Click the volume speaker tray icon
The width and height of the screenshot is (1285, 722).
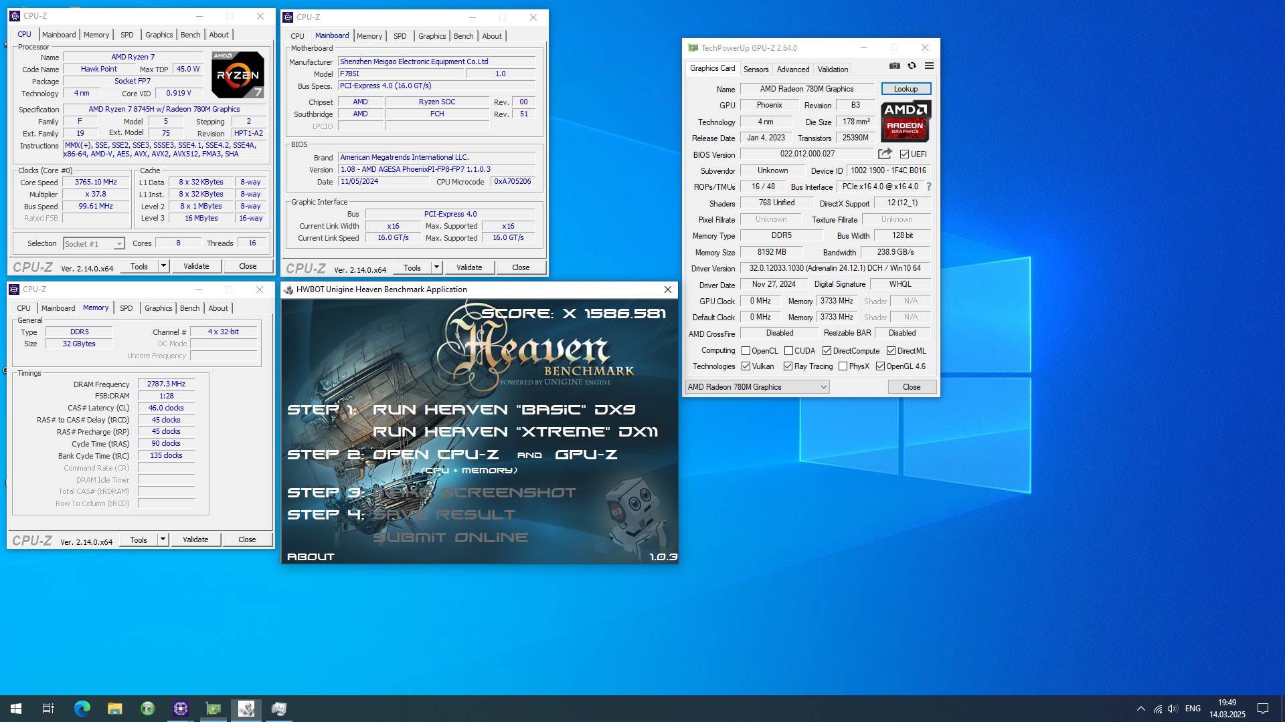(1173, 709)
